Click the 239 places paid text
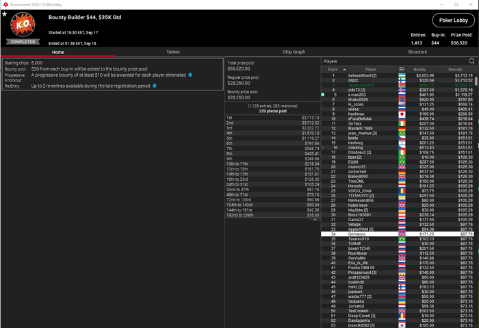The image size is (479, 328). click(x=272, y=111)
